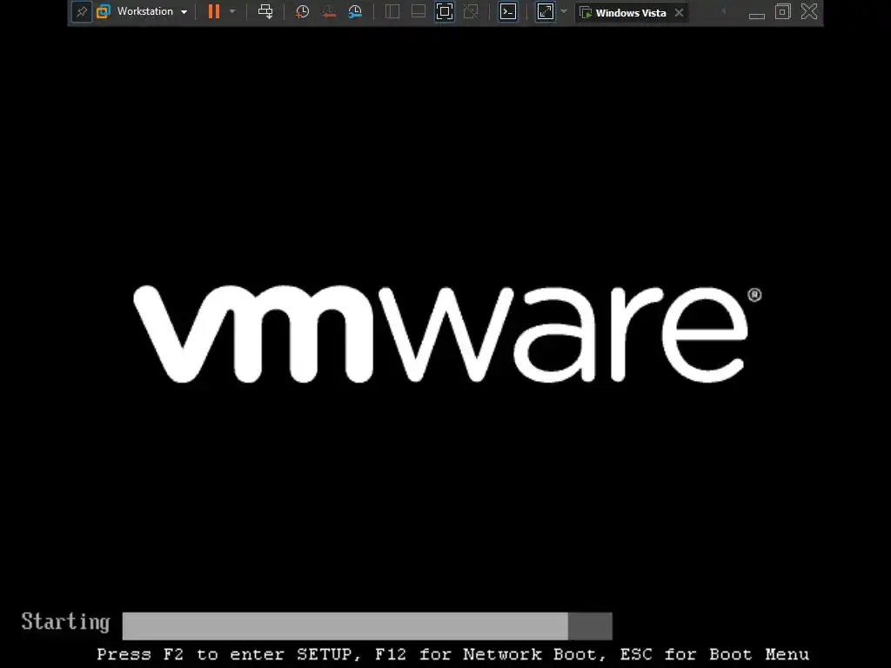Close the Windows Vista tab

coord(679,12)
